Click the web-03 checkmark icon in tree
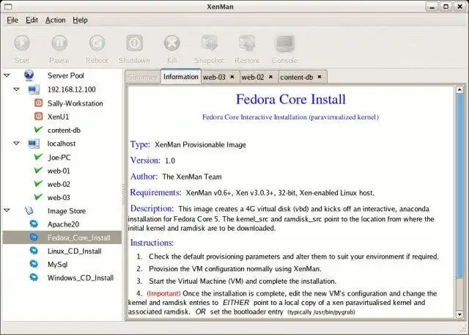This screenshot has height=335, width=469. click(38, 197)
